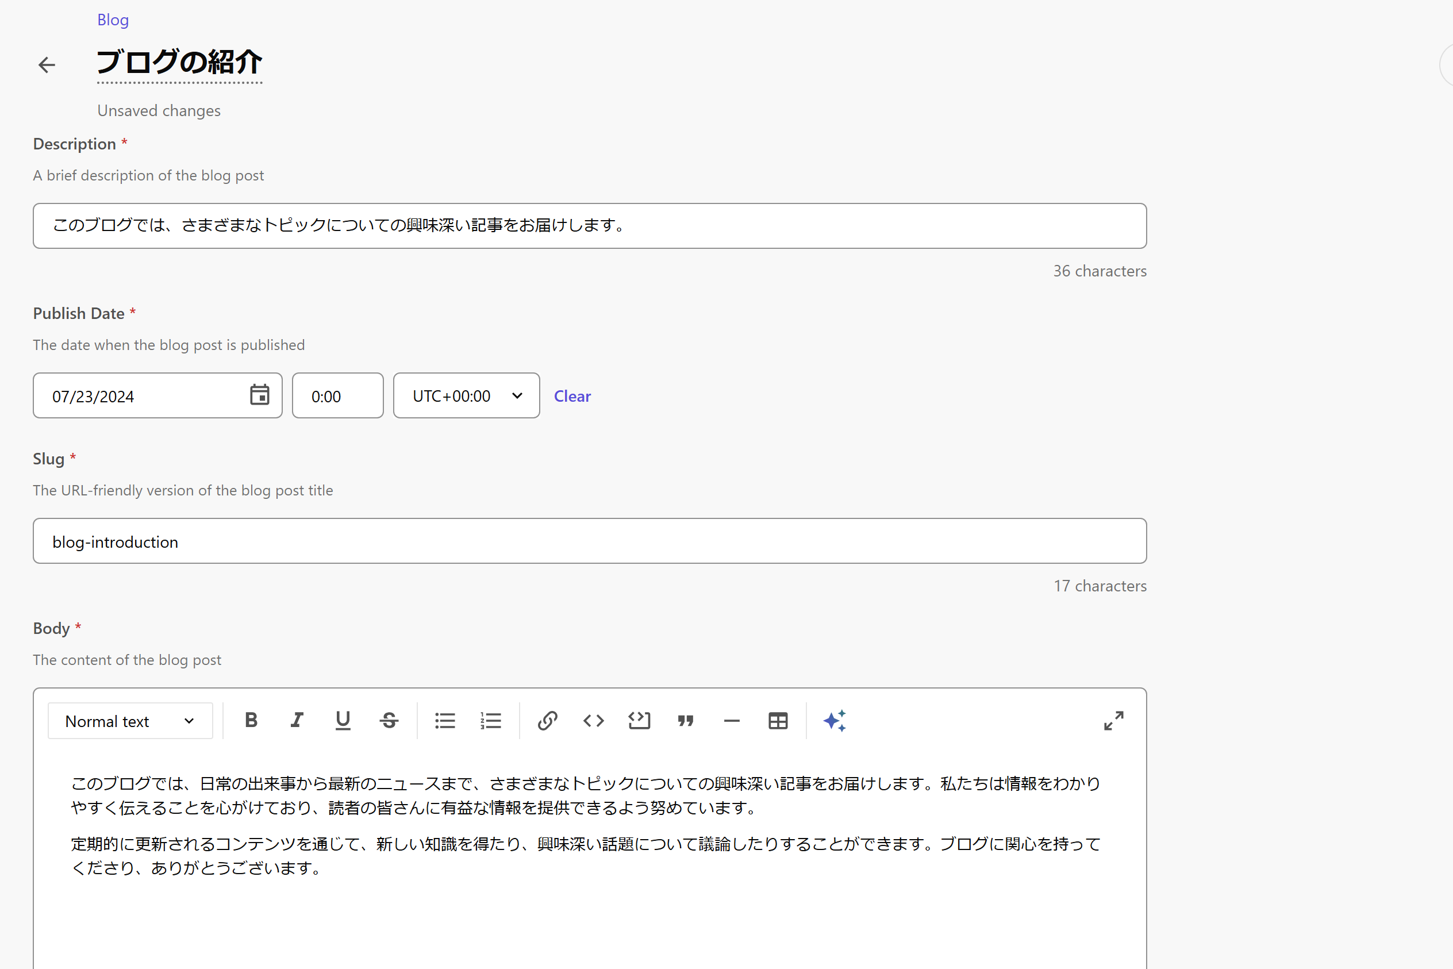Click the 07/23/2024 date field
Viewport: 1453px width, 969px height.
157,395
